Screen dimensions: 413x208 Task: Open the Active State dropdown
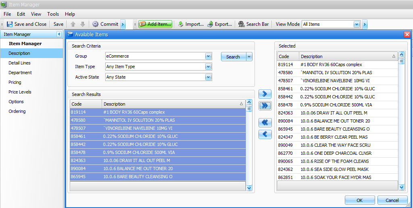click(208, 77)
